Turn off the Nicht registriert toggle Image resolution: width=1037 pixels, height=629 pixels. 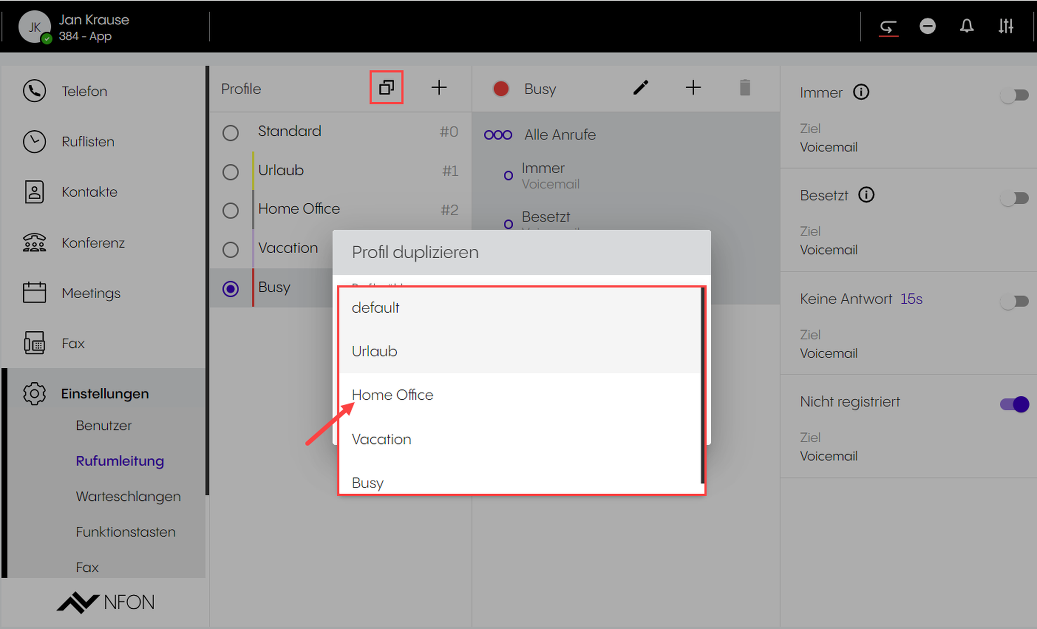coord(1014,404)
